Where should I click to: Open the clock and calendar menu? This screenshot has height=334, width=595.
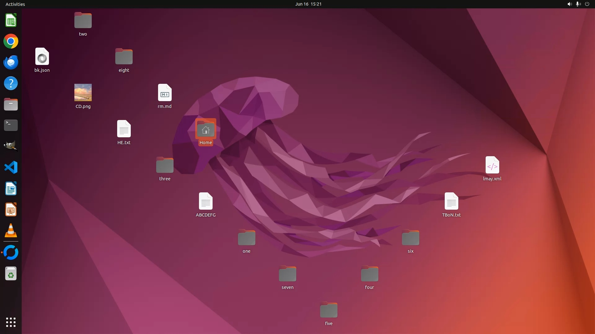tap(308, 4)
